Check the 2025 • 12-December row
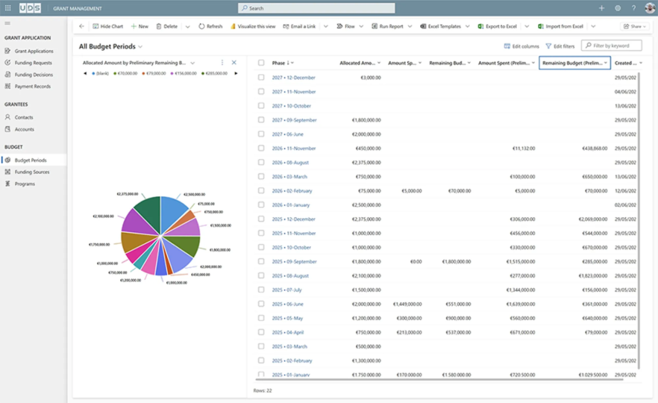This screenshot has width=658, height=403. pos(261,219)
